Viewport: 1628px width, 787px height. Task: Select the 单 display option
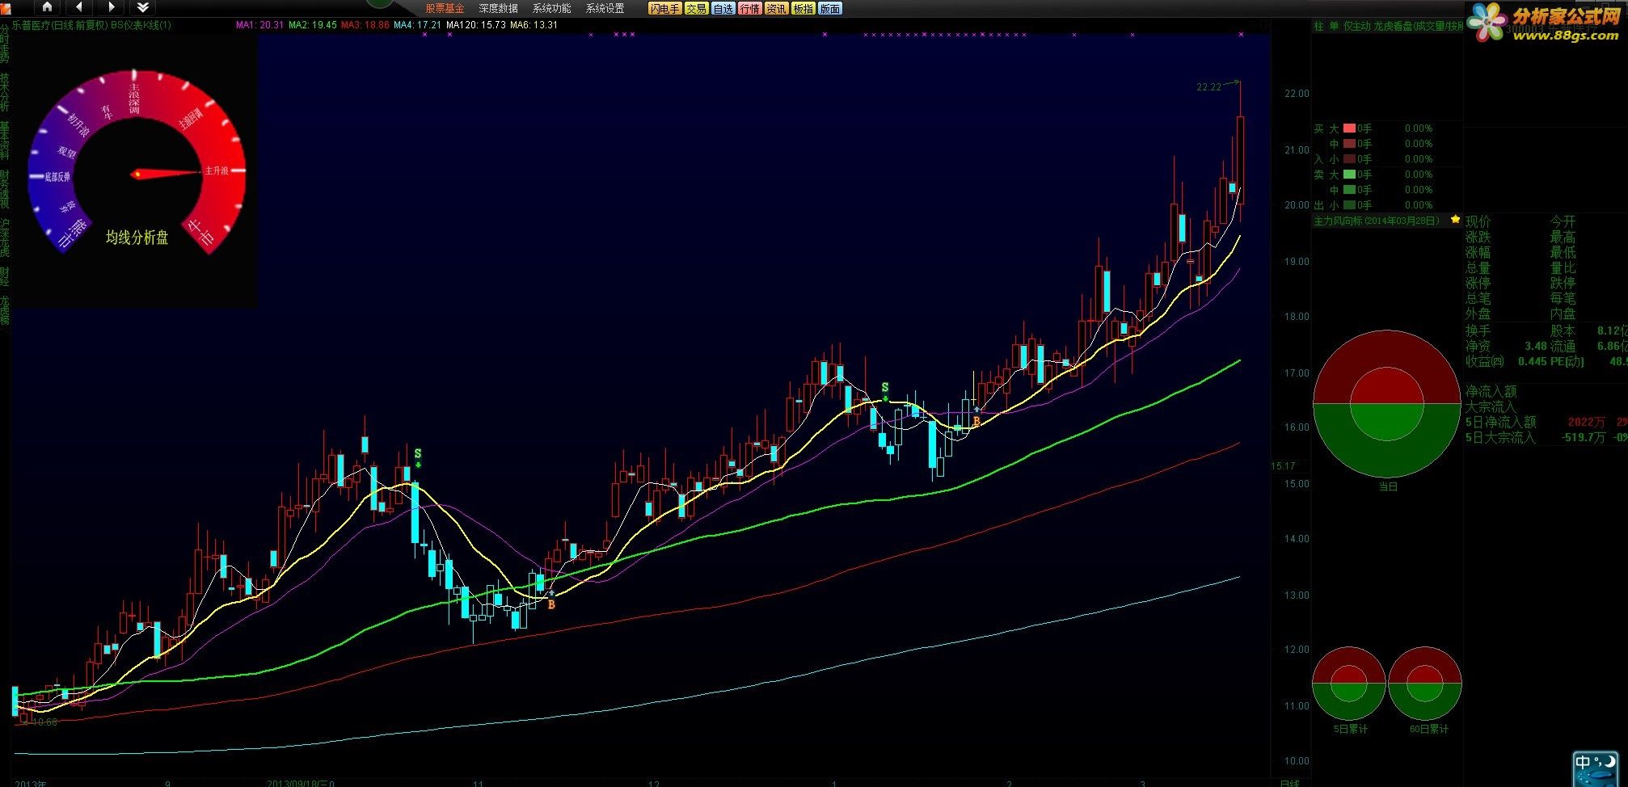point(1334,27)
